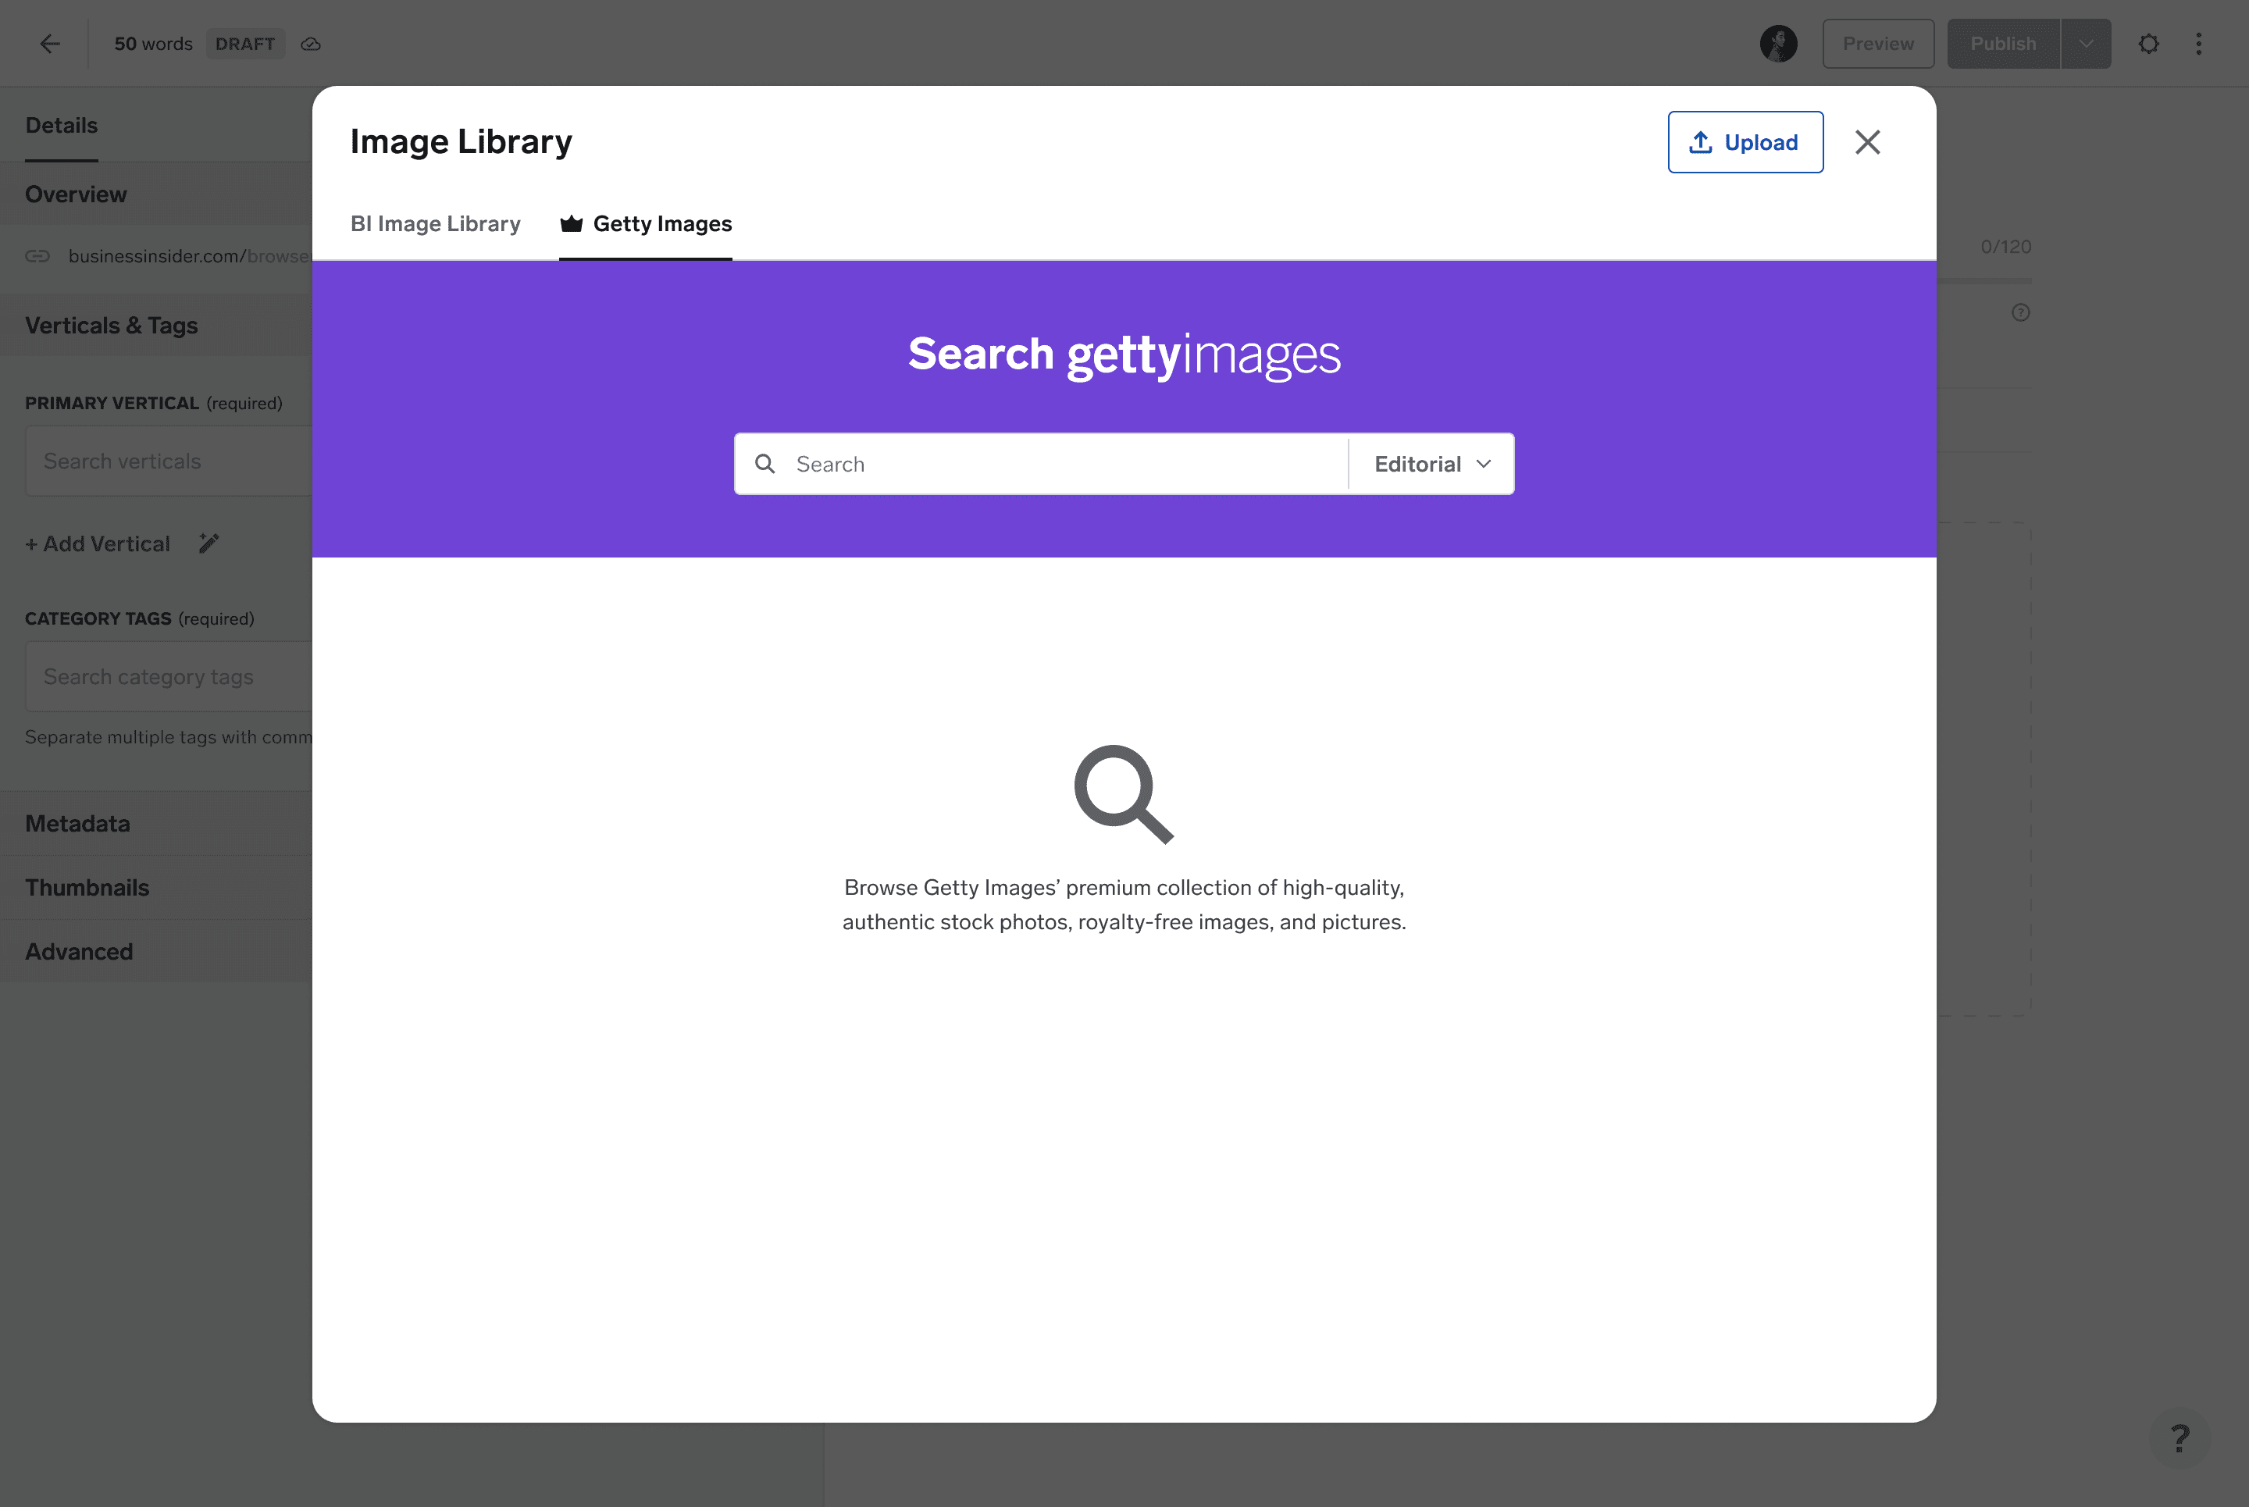
Task: Click the link icon next to URL
Action: click(x=37, y=255)
